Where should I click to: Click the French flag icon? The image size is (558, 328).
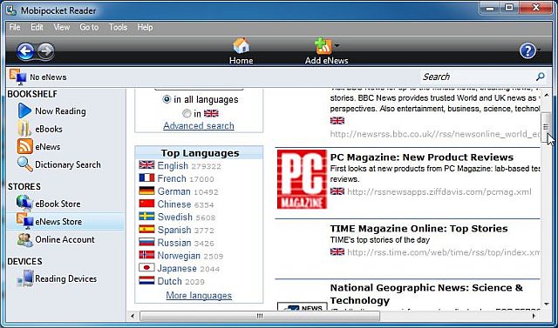click(x=146, y=177)
